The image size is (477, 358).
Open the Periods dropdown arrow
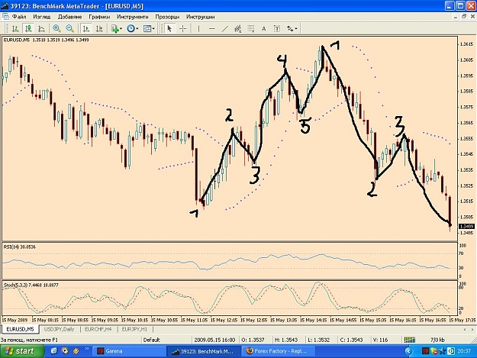(x=137, y=28)
